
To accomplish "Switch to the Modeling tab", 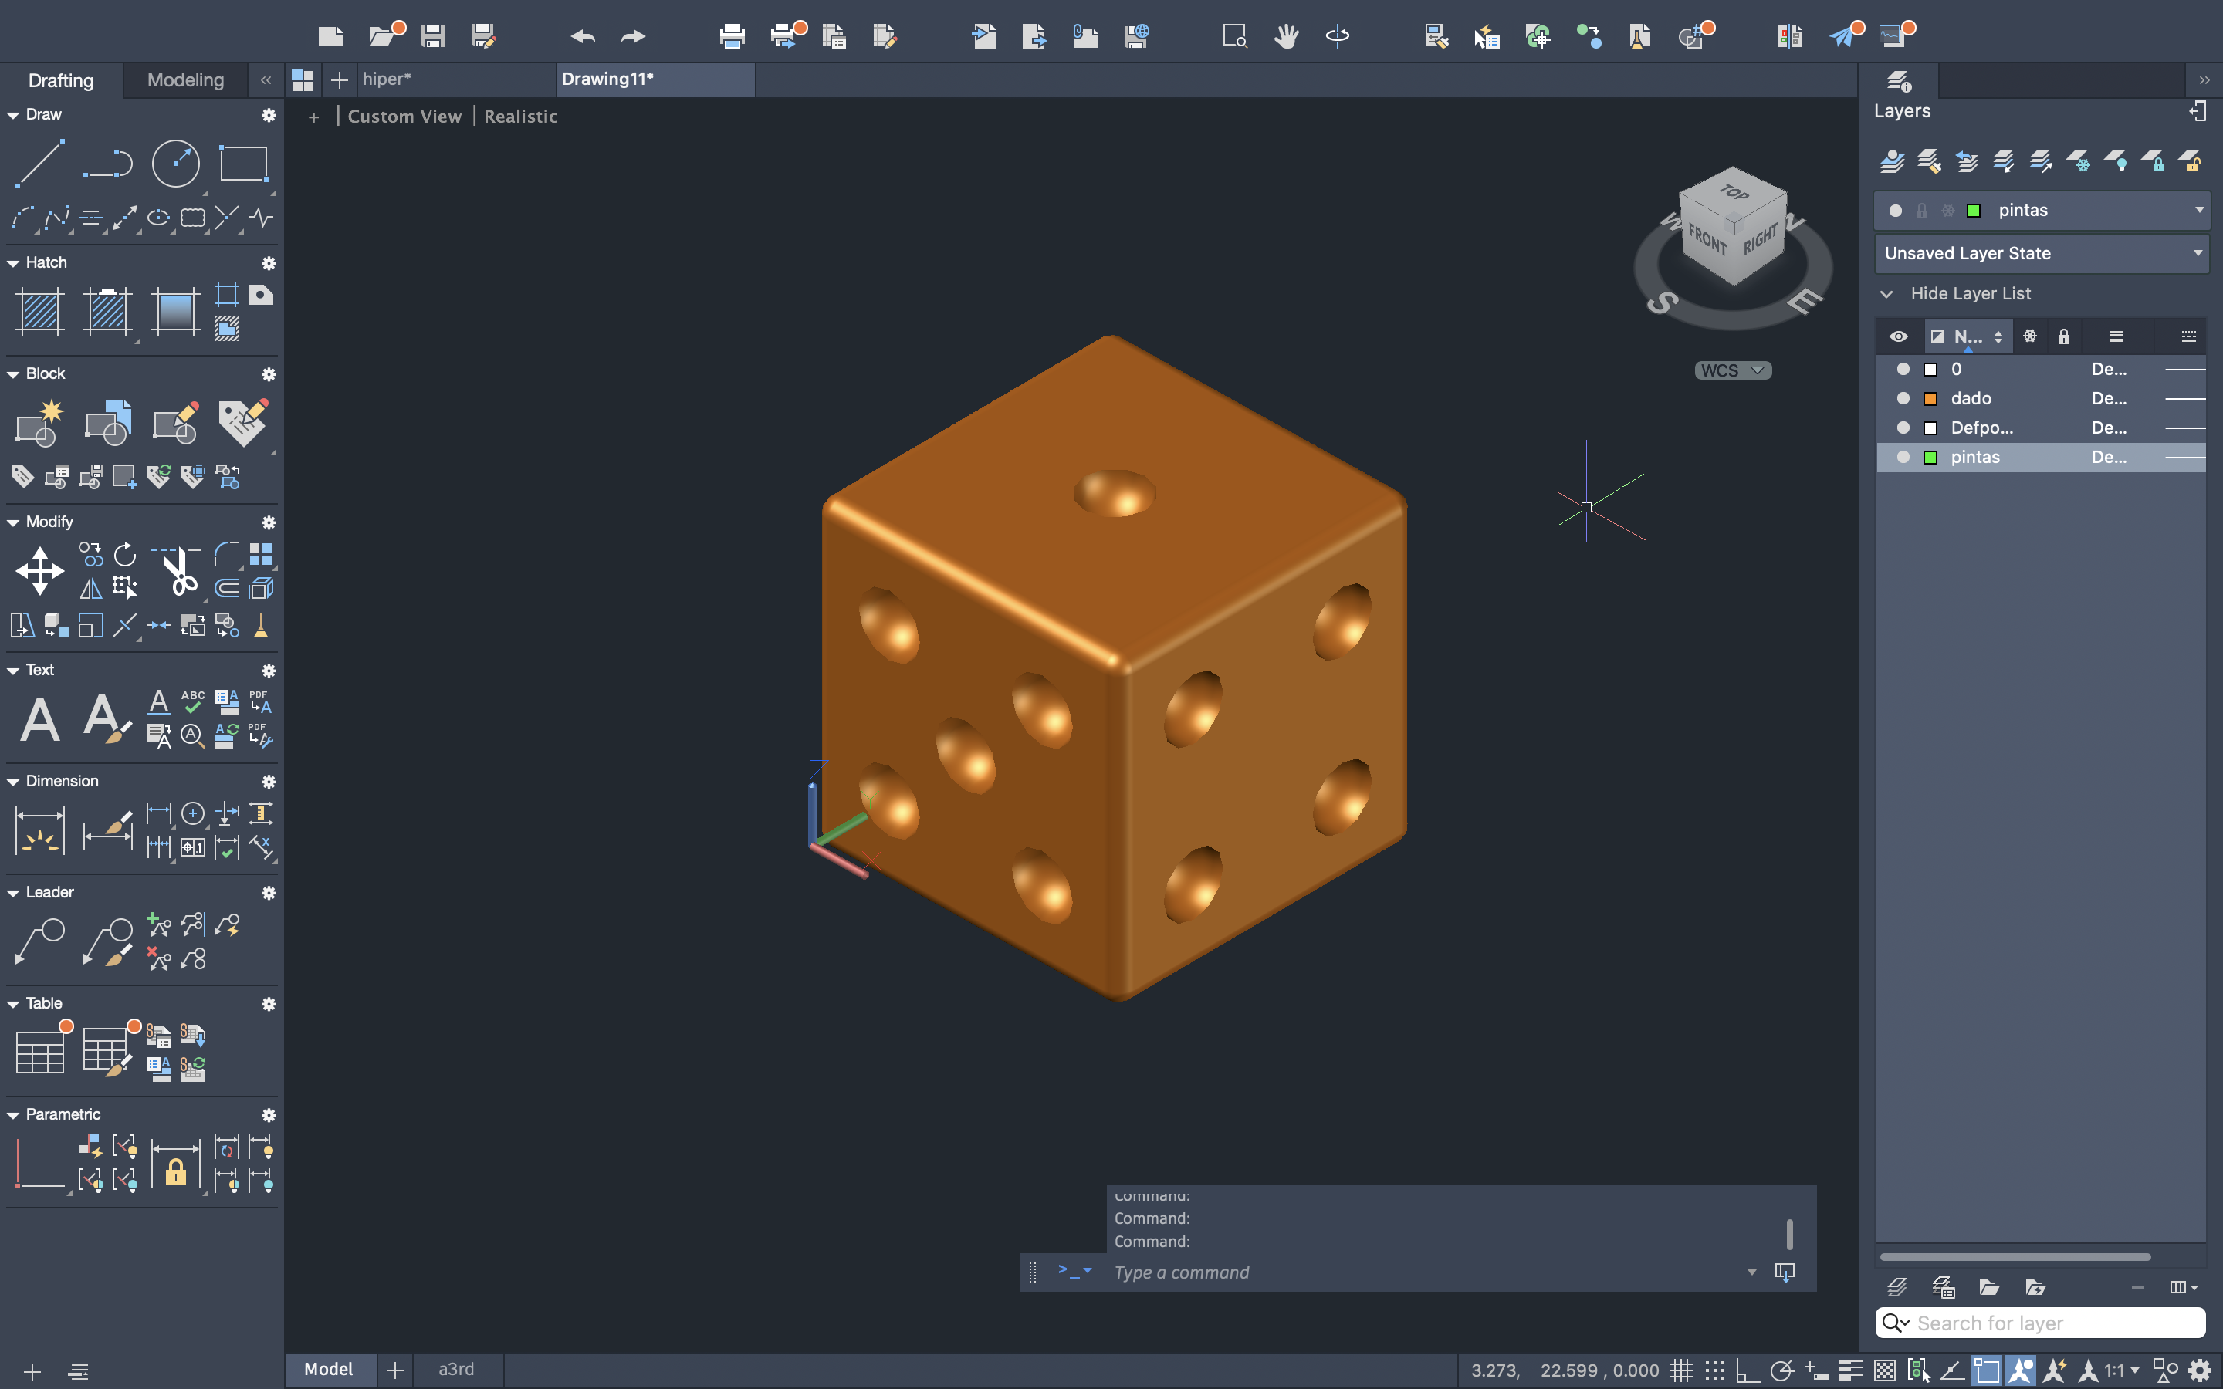I will pyautogui.click(x=185, y=80).
